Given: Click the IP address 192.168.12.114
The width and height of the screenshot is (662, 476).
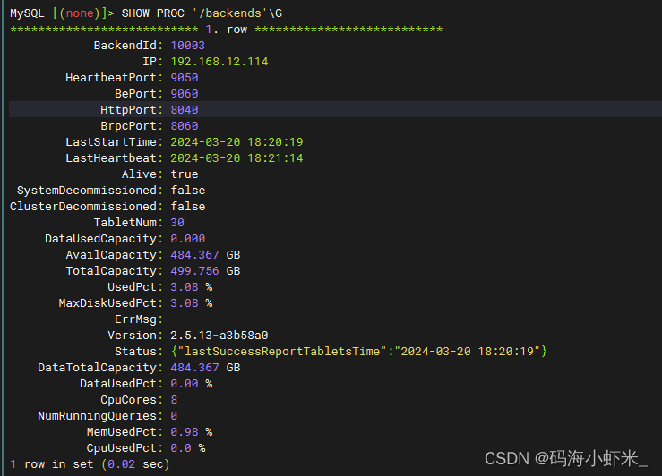Looking at the screenshot, I should click(x=219, y=62).
